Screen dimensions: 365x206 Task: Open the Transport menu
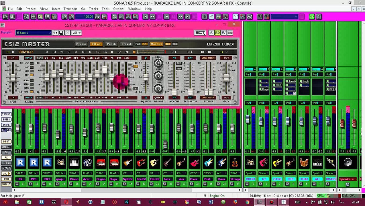[70, 9]
